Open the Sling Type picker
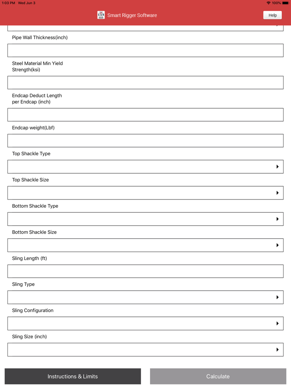The height and width of the screenshot is (389, 291). tap(145, 297)
